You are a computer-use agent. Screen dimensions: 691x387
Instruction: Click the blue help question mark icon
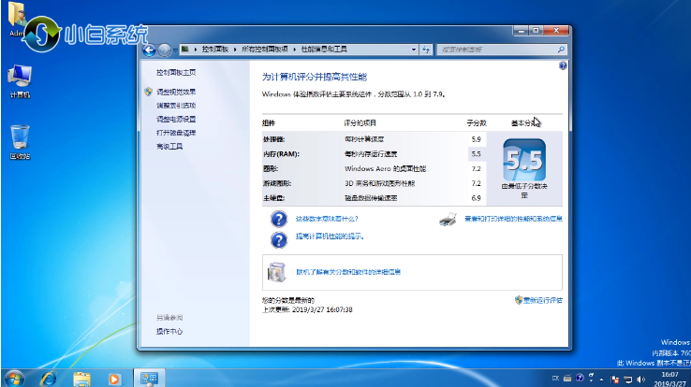coord(563,66)
